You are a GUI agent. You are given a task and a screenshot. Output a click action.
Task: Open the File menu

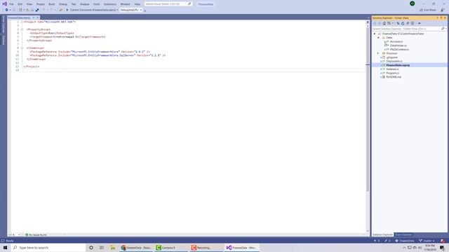pos(11,4)
